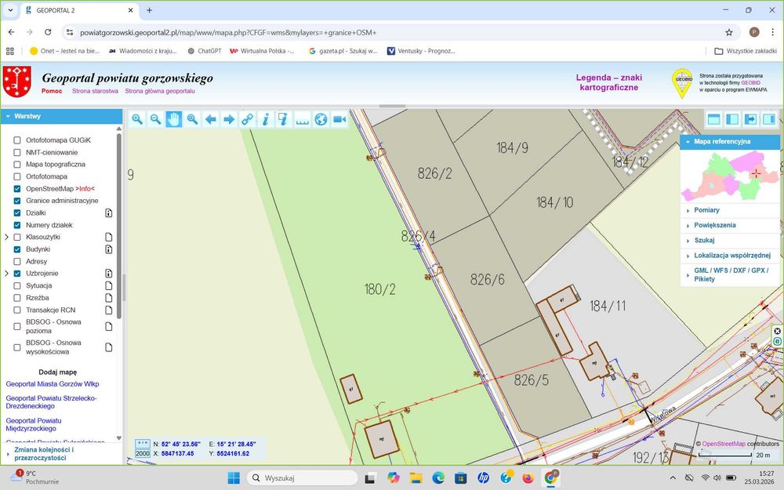Select the zoom in magnifier tool
Screen dimensions: 784x490
click(x=137, y=119)
